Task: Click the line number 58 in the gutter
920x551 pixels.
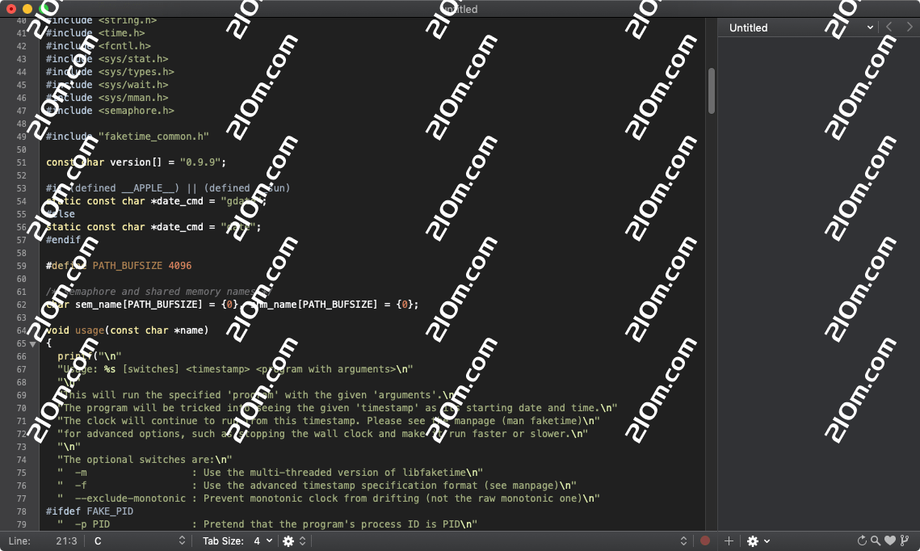Action: (x=22, y=253)
